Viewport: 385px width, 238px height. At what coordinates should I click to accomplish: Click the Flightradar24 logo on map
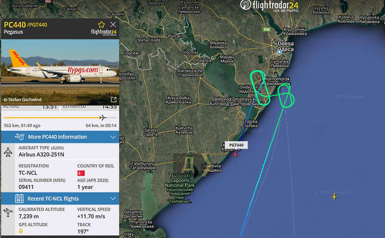(269, 5)
